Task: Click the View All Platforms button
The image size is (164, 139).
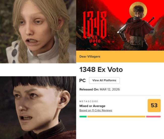Action: coord(104,80)
